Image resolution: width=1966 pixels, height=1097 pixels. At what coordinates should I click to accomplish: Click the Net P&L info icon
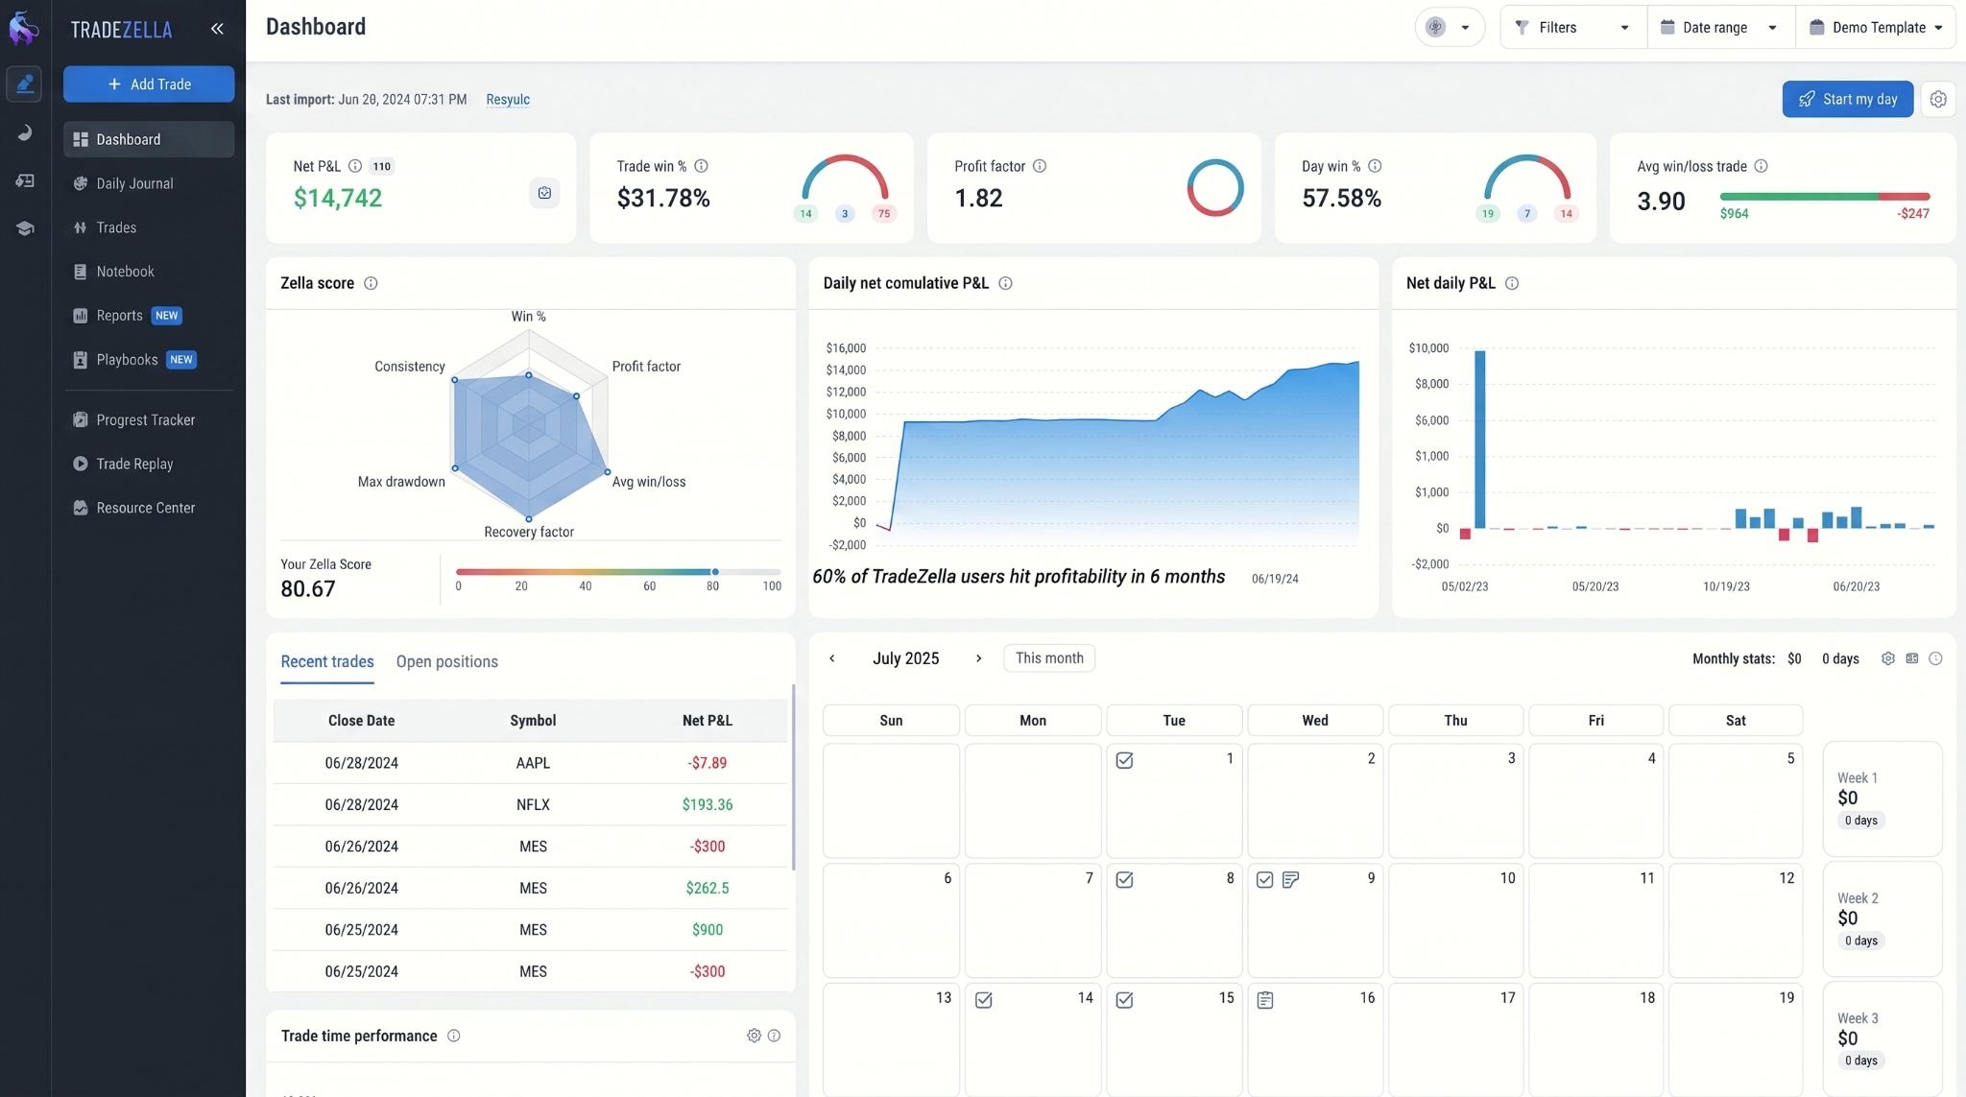[355, 166]
